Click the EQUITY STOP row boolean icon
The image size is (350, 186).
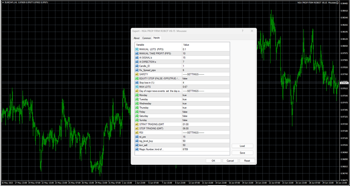137,79
